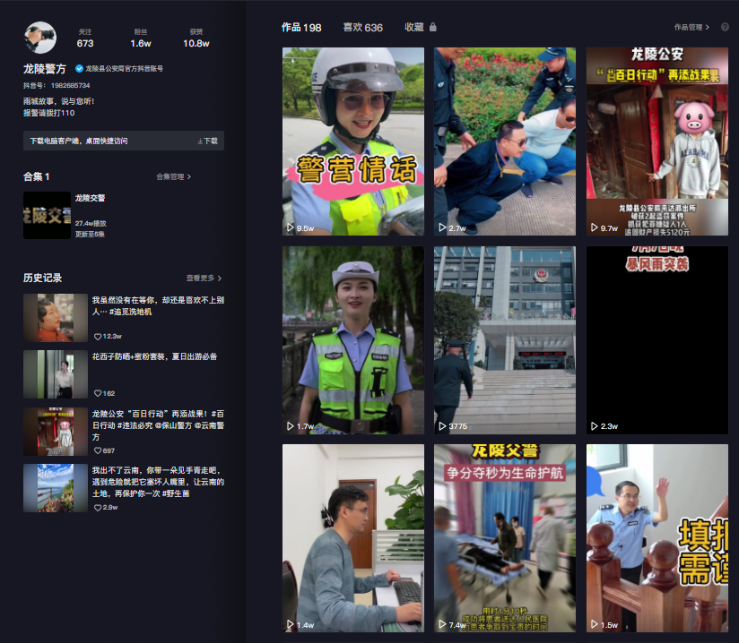Click the 龙陵警方 profile avatar

point(40,39)
